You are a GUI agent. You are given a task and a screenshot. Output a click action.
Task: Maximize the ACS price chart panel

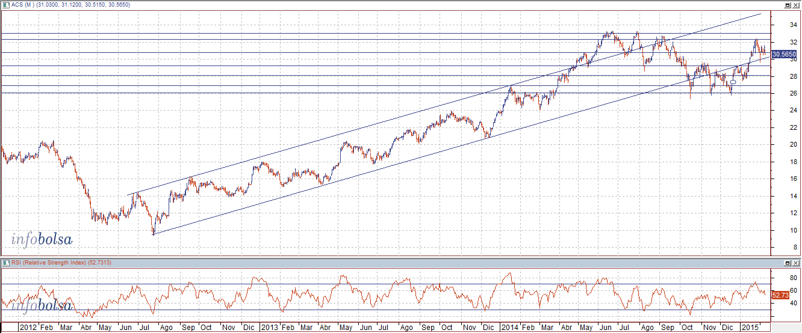(x=788, y=5)
